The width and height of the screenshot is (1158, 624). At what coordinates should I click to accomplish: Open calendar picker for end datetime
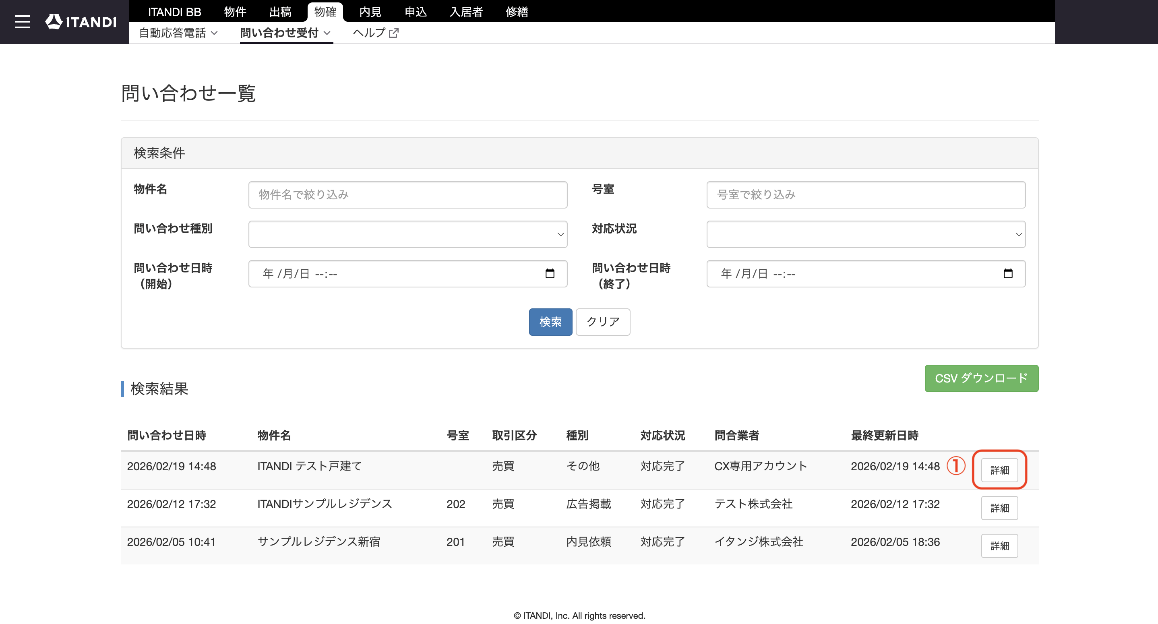pyautogui.click(x=1008, y=273)
